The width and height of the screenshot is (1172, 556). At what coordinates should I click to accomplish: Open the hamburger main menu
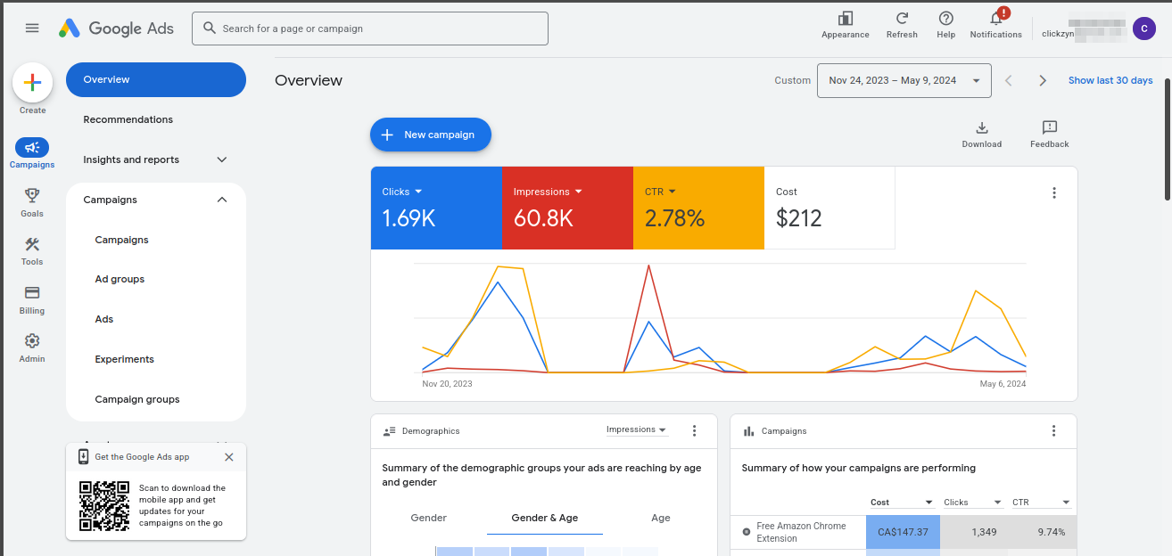[32, 28]
